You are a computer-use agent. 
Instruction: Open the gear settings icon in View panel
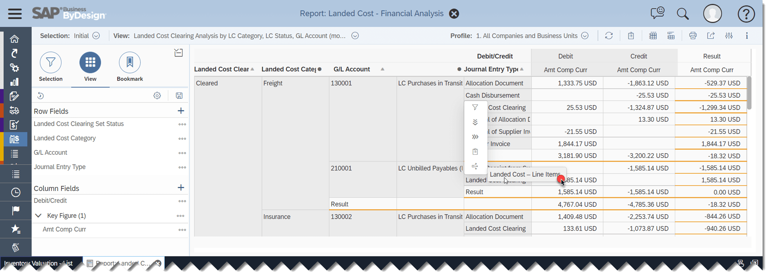(157, 96)
